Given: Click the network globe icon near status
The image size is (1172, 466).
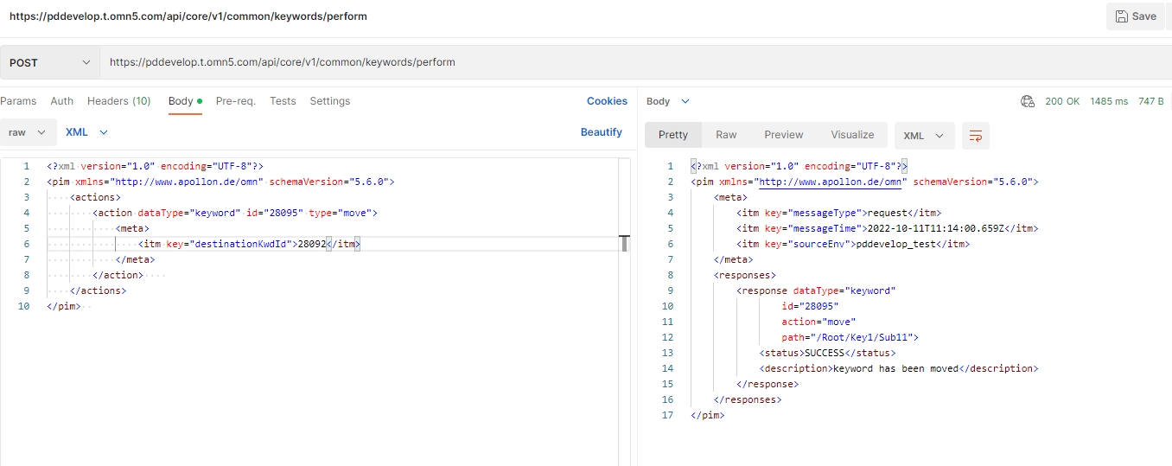Looking at the screenshot, I should point(1028,101).
